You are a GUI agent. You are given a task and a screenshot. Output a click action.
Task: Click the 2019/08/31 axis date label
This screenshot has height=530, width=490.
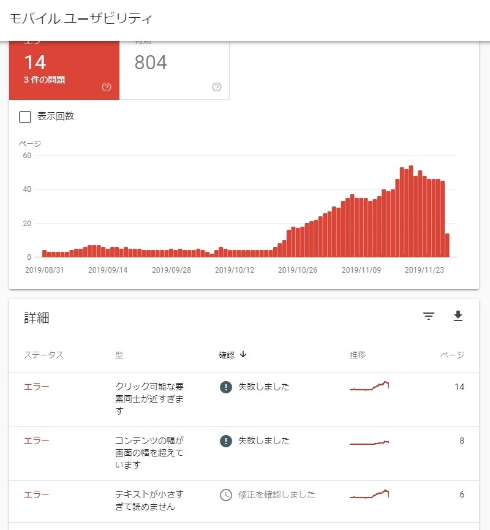[x=44, y=270]
